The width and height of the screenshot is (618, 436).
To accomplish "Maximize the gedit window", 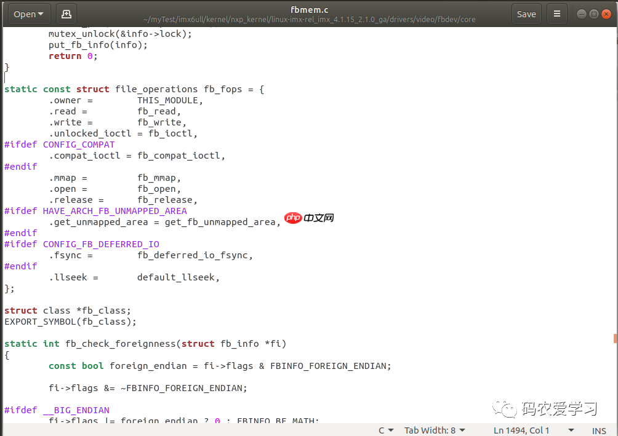I will pyautogui.click(x=593, y=14).
